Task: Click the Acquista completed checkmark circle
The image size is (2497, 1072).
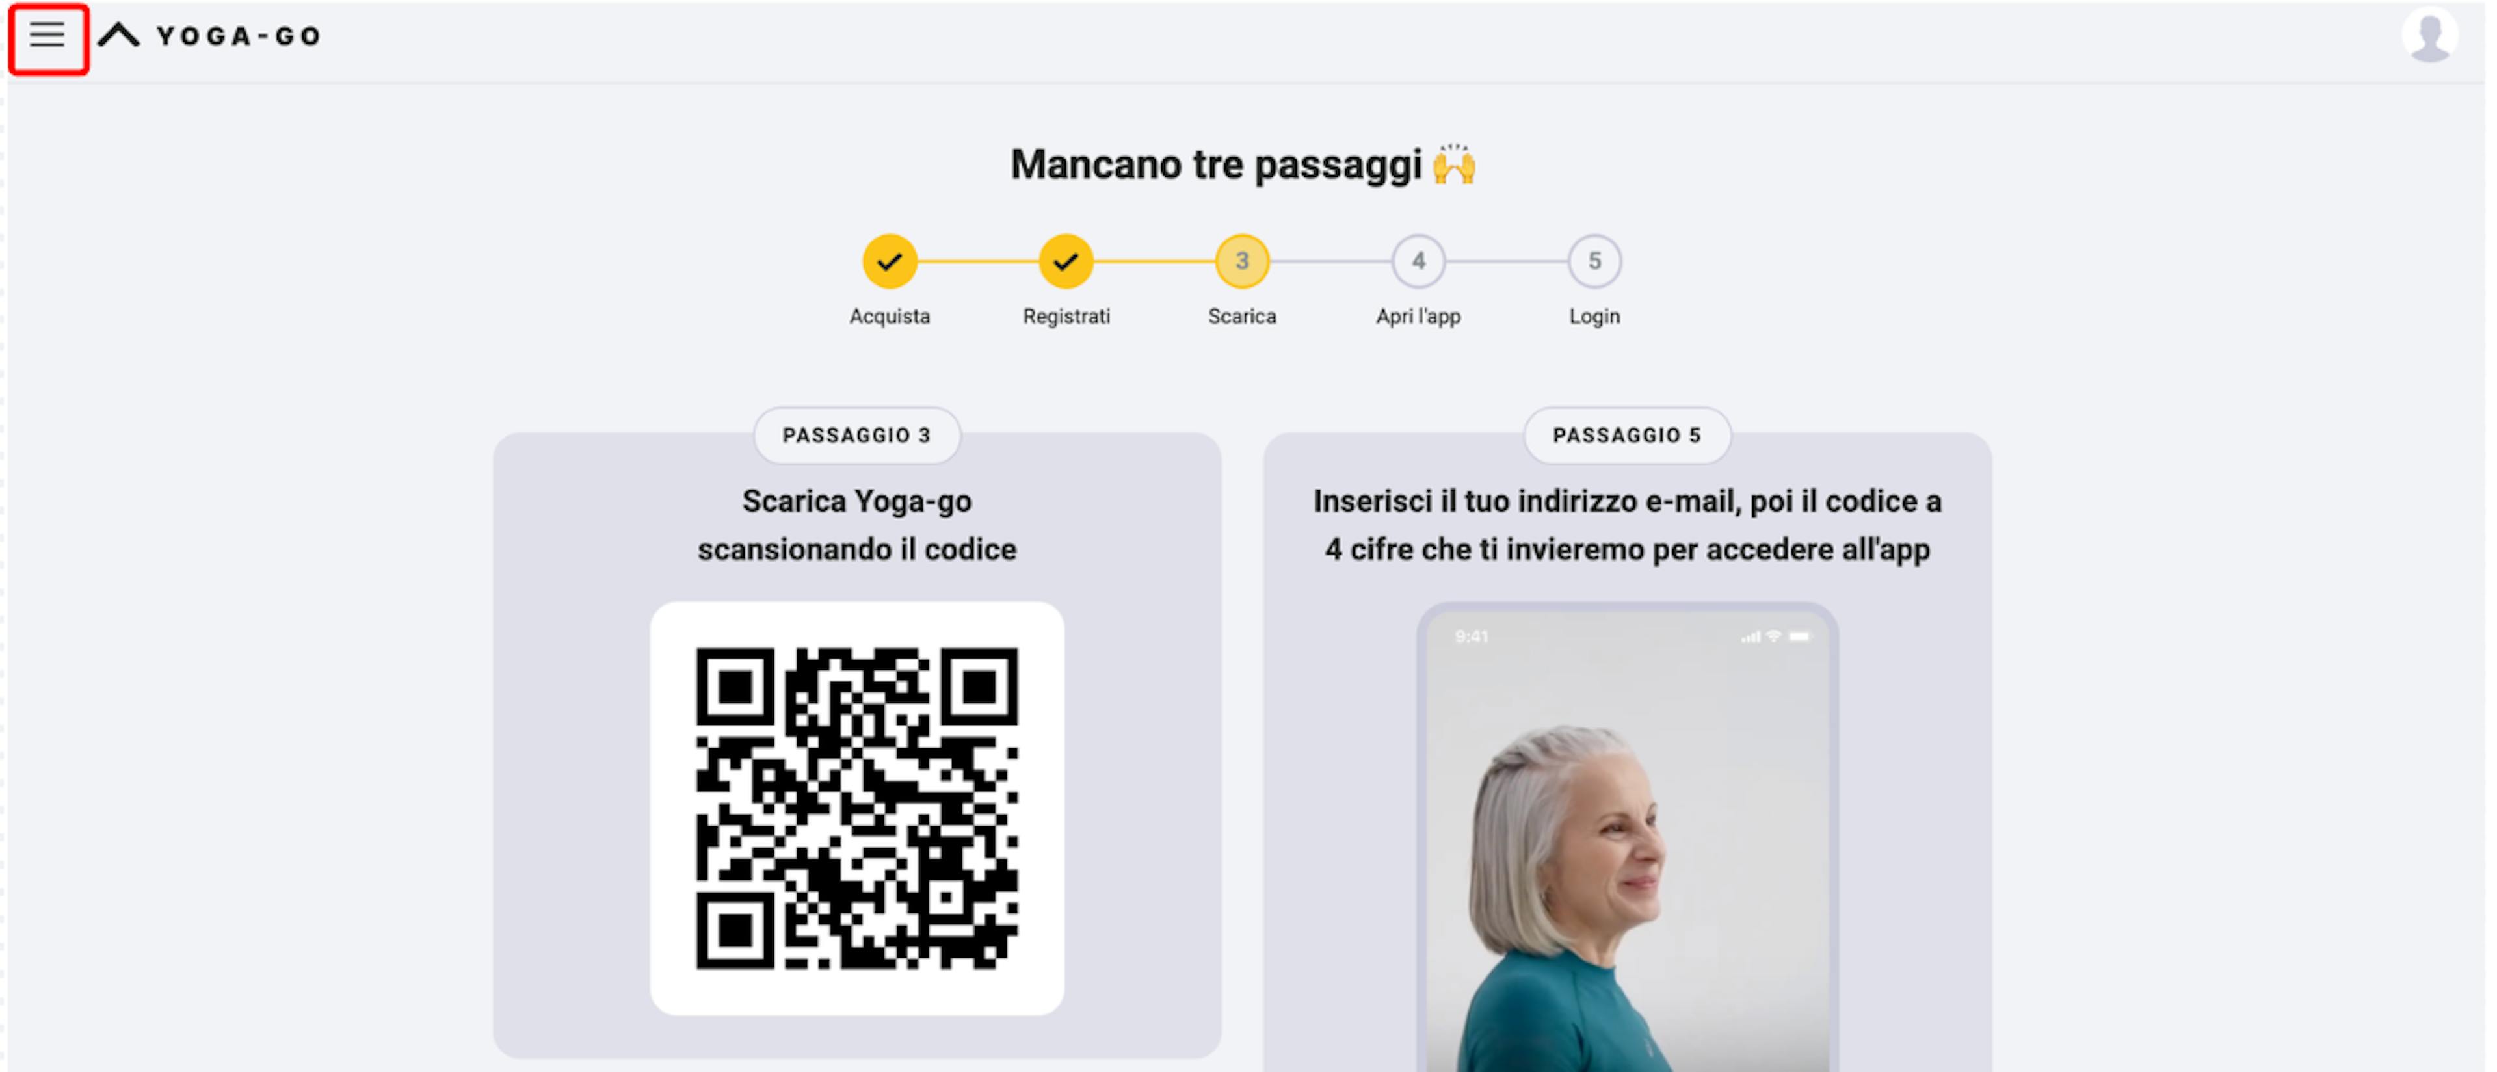Action: click(x=889, y=262)
